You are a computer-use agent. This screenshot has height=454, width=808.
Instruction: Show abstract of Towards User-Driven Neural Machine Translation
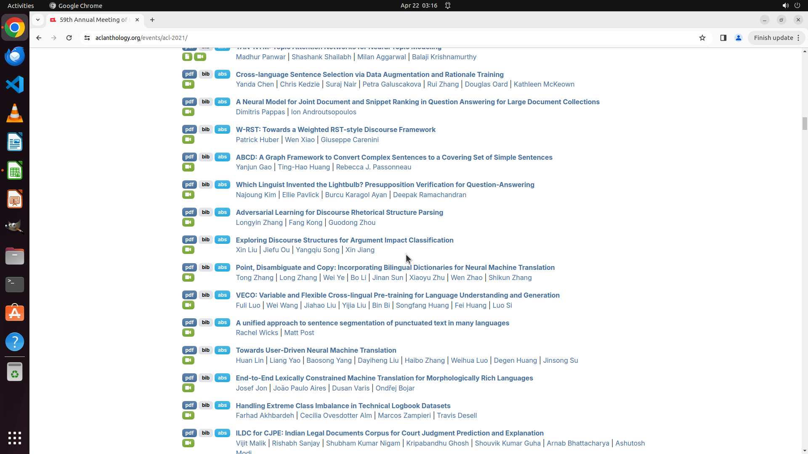[x=222, y=350]
